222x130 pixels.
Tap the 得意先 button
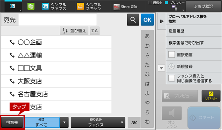(12, 122)
